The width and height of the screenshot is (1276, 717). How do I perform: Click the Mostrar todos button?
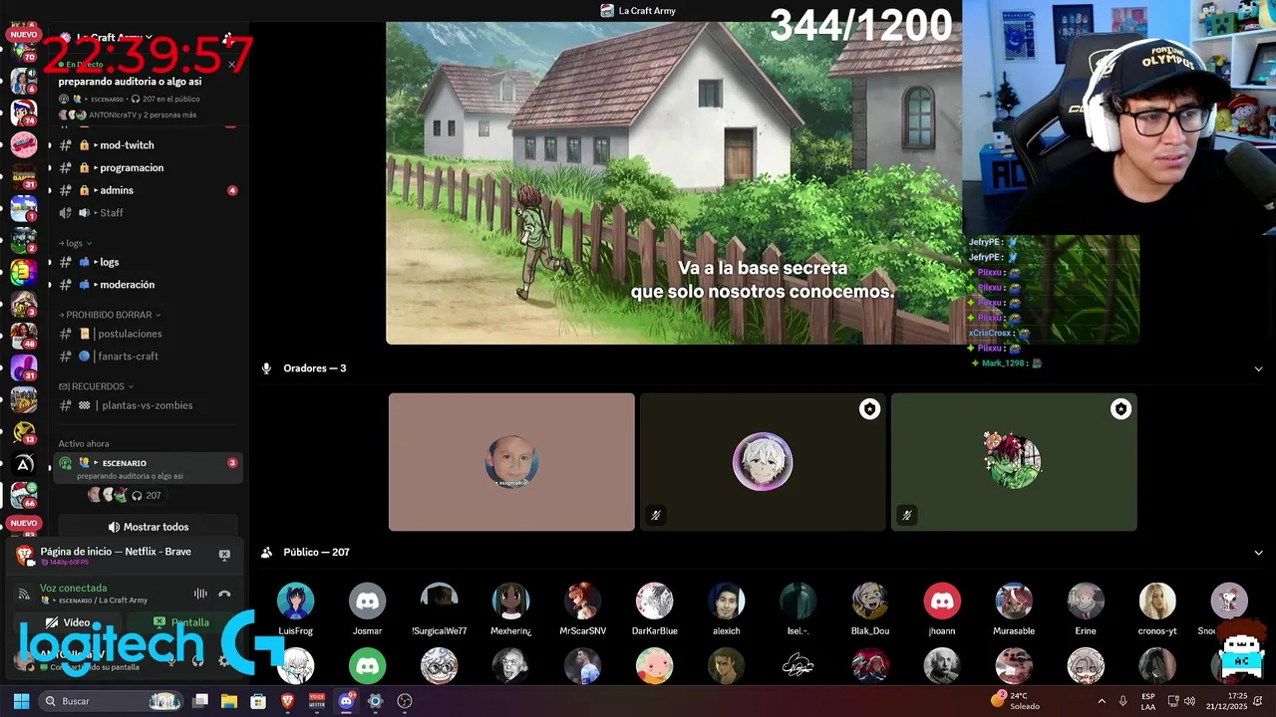[149, 527]
